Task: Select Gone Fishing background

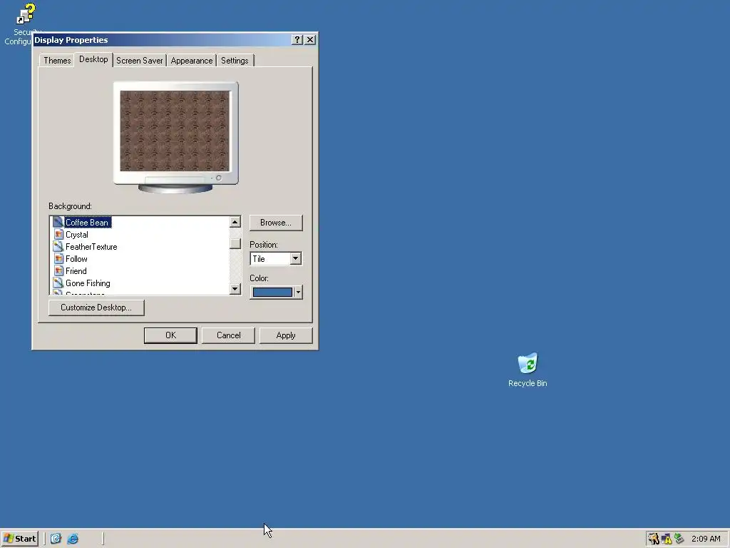Action: click(x=88, y=283)
